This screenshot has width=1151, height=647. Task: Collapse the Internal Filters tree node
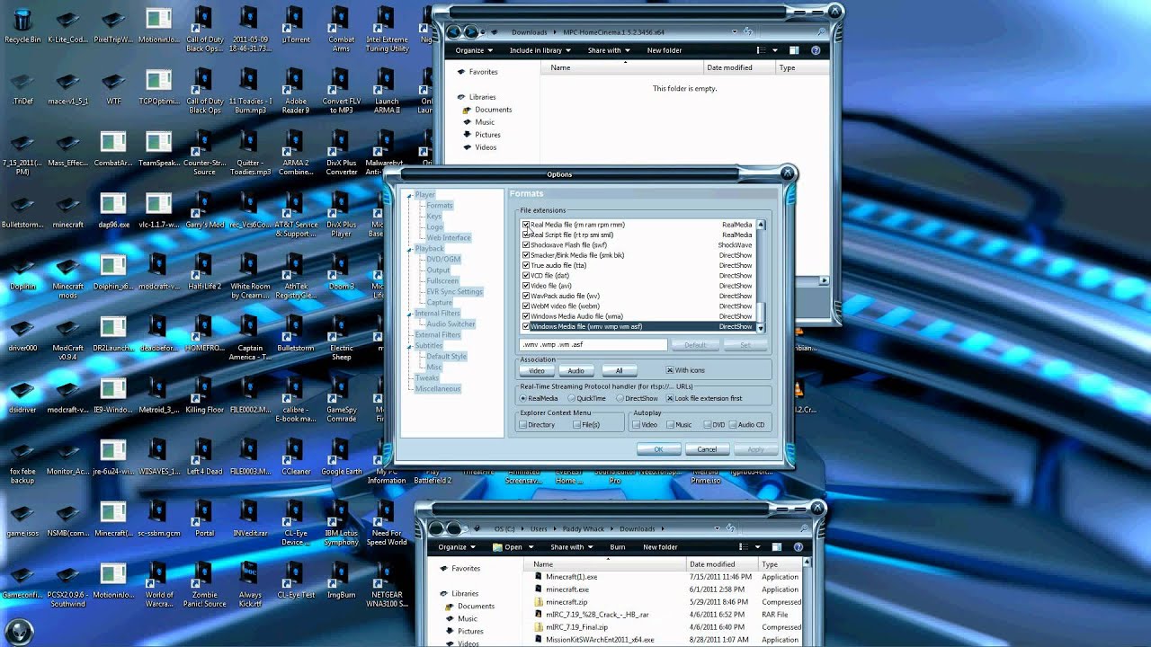(x=409, y=314)
